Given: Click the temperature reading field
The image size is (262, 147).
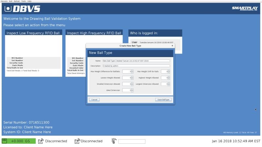Looking at the screenshot, I should click(132, 141).
